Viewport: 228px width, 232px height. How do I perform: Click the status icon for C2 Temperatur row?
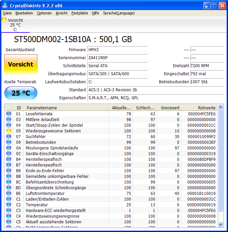[9, 205]
